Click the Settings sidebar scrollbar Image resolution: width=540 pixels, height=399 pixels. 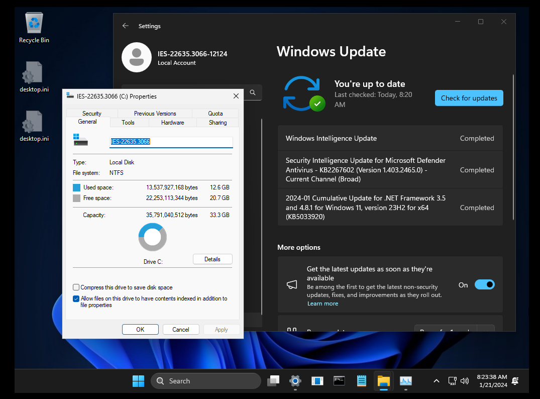coord(262,217)
